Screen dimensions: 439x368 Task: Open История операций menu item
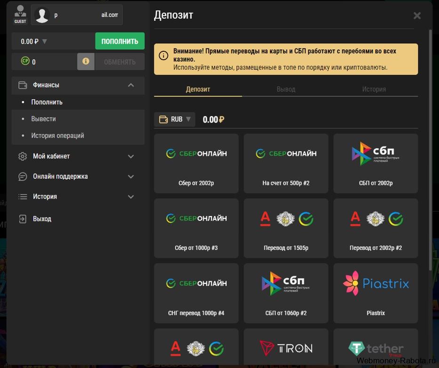point(57,136)
